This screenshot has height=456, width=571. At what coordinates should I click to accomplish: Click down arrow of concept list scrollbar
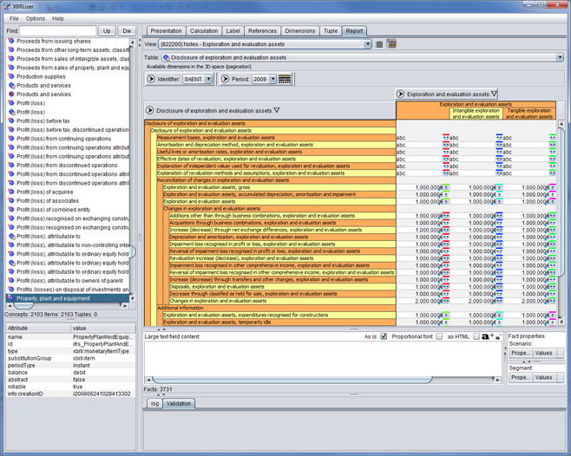click(x=132, y=298)
